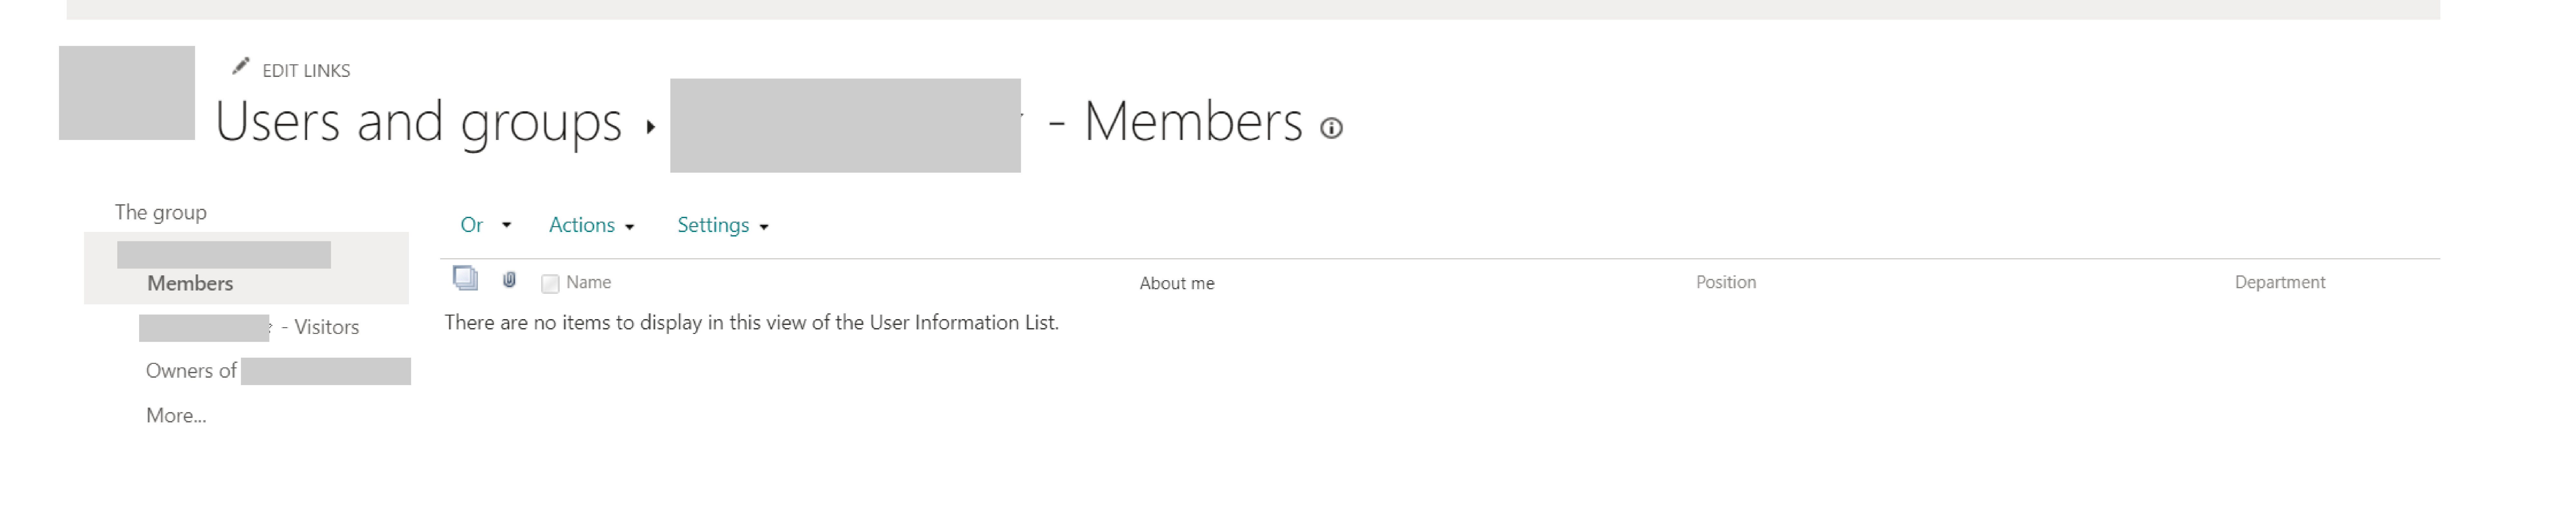Click More... in the groups list
Viewport: 2576px width, 516px height.
[176, 415]
